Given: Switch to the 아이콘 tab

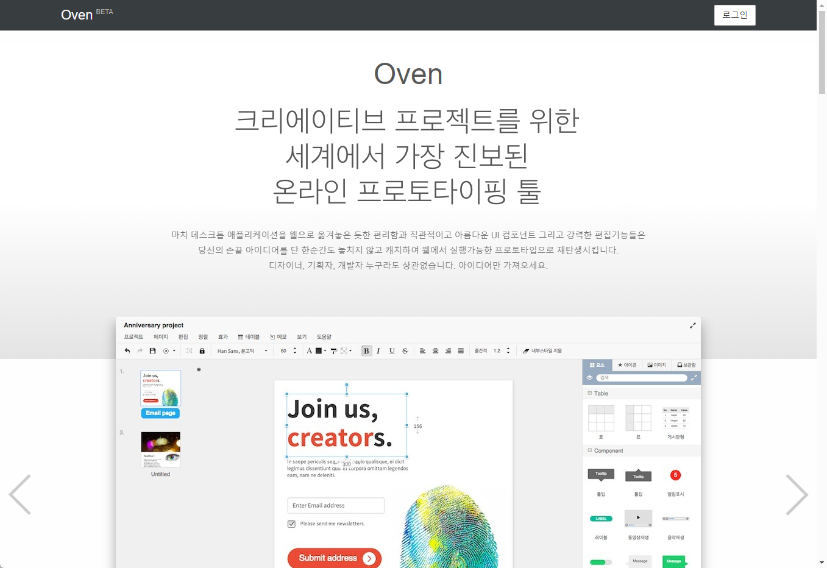Looking at the screenshot, I should (627, 365).
